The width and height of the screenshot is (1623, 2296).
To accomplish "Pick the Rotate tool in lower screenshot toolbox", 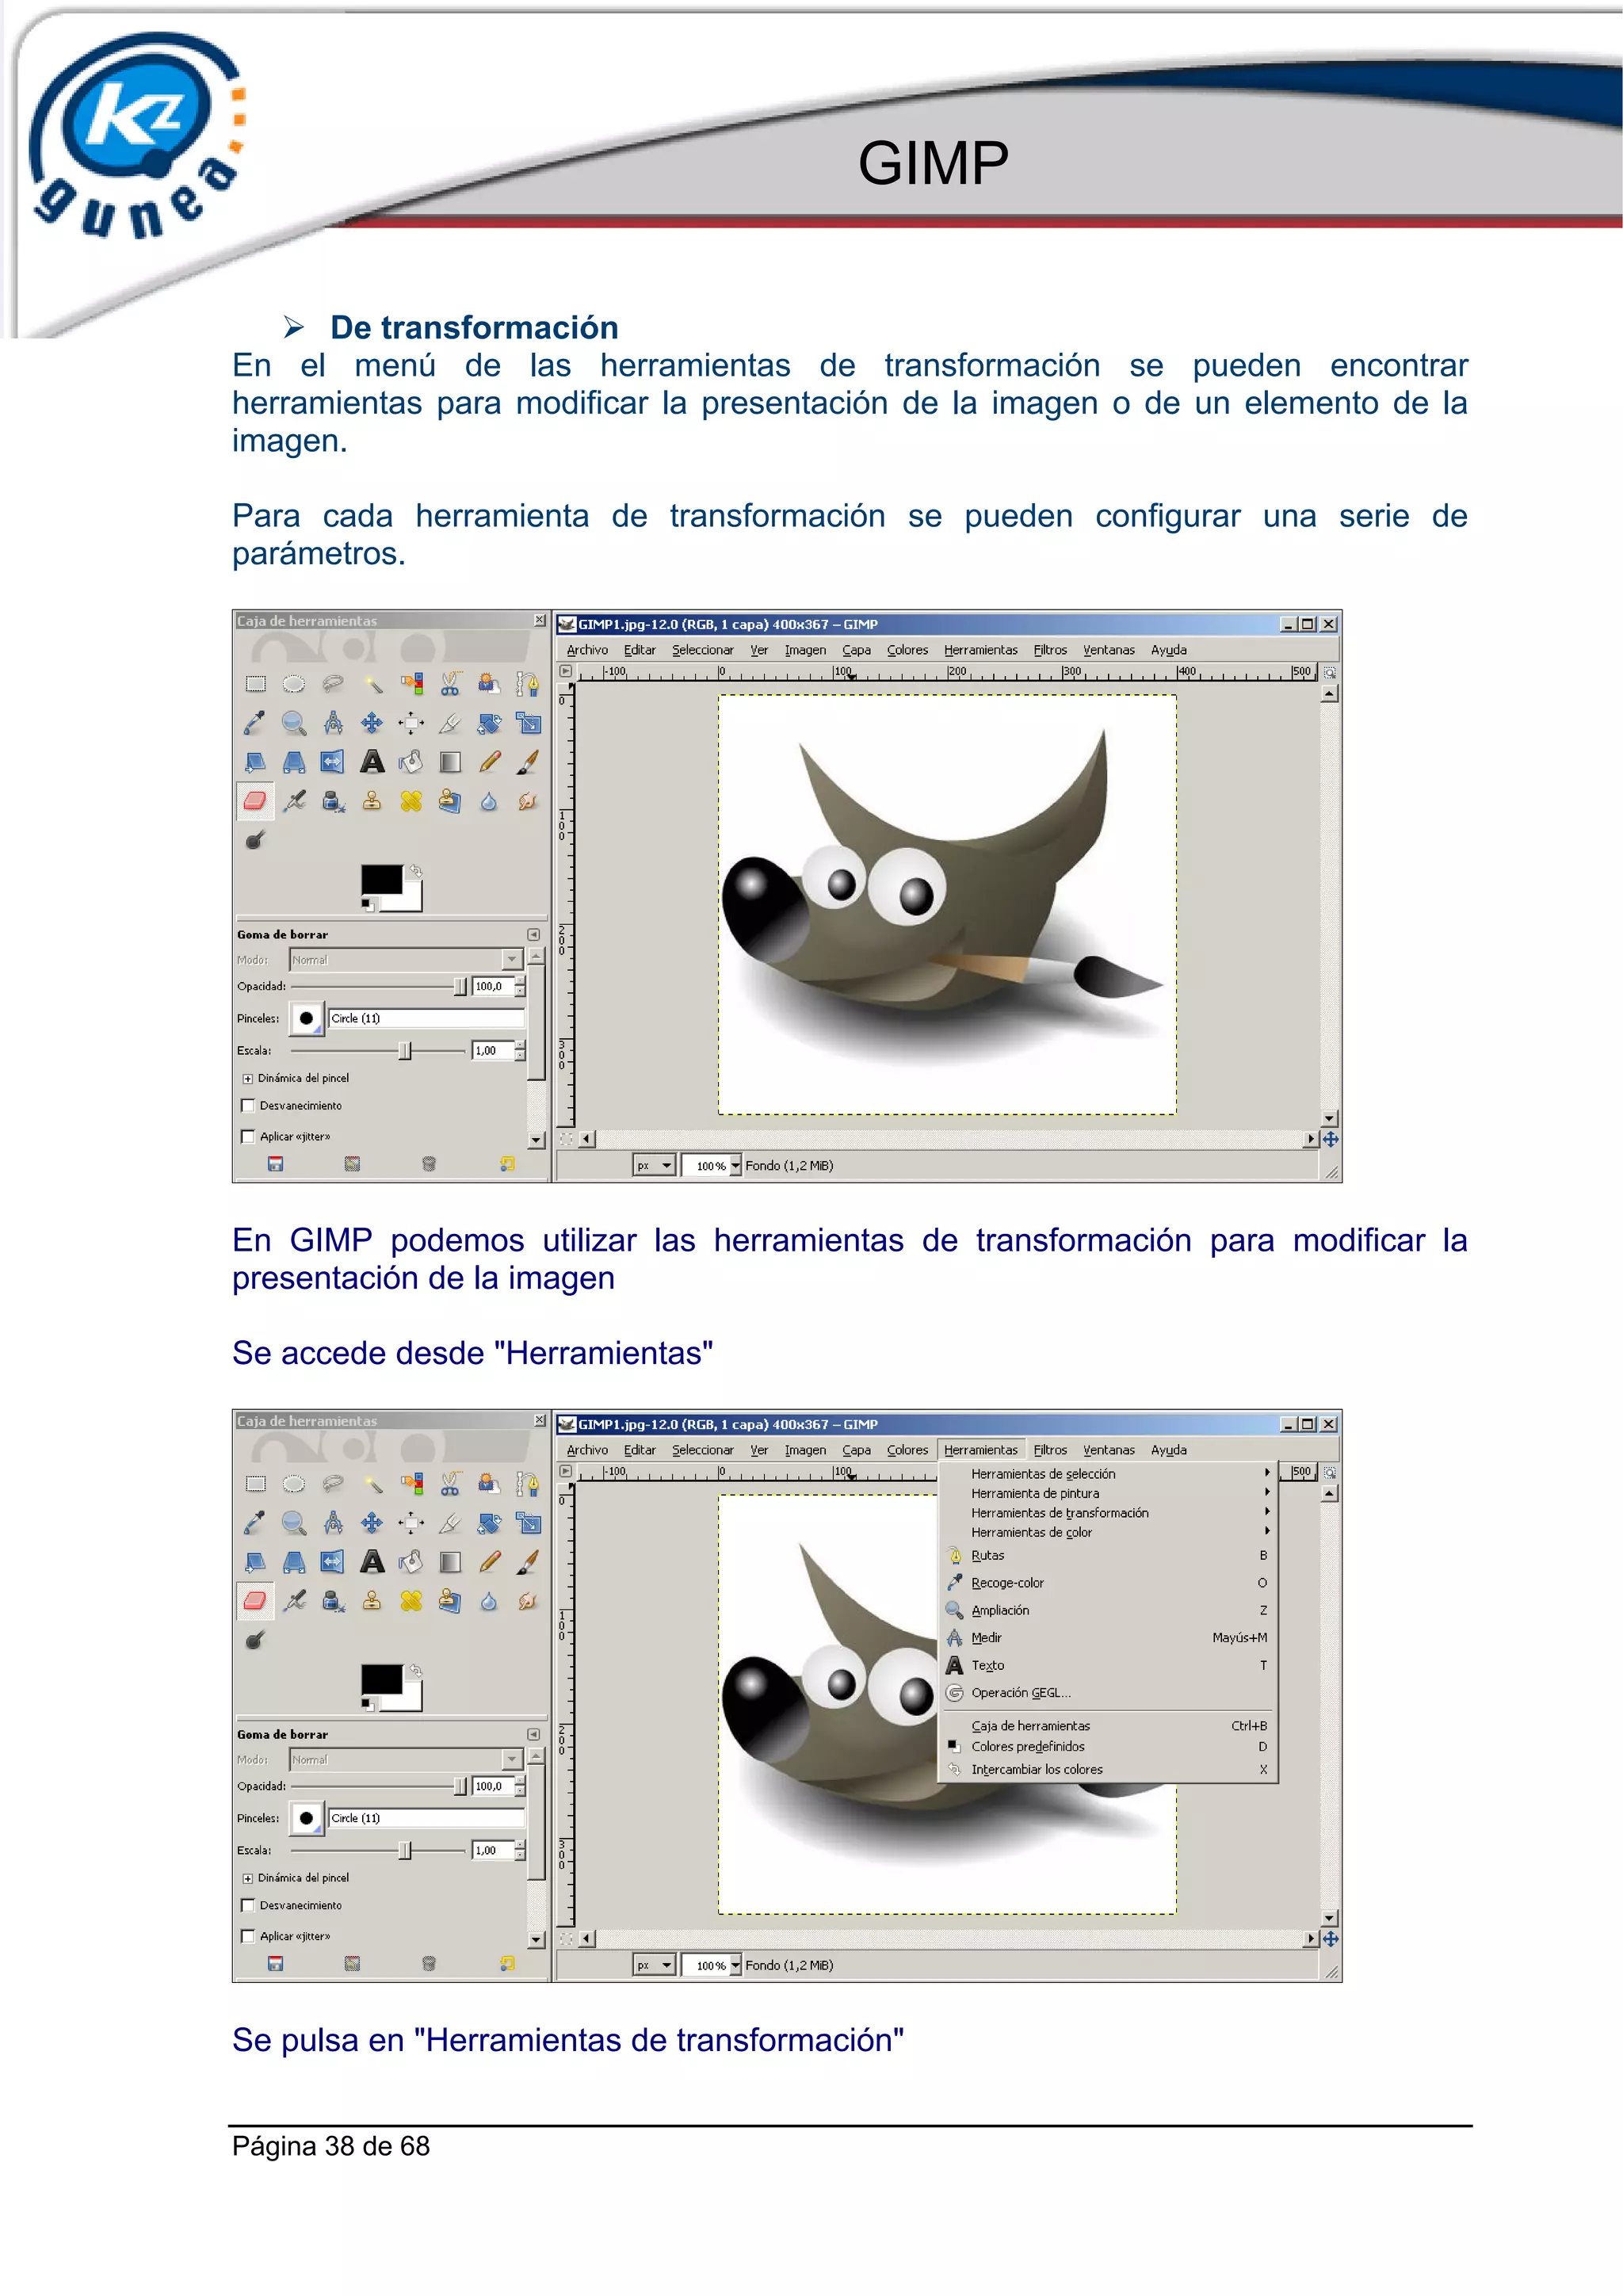I will 489,1523.
